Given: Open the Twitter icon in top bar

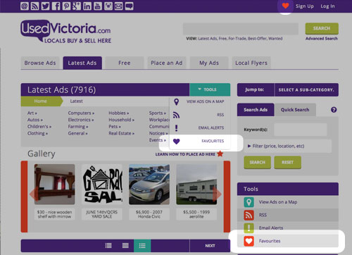Looking at the screenshot, I should [x=45, y=6].
